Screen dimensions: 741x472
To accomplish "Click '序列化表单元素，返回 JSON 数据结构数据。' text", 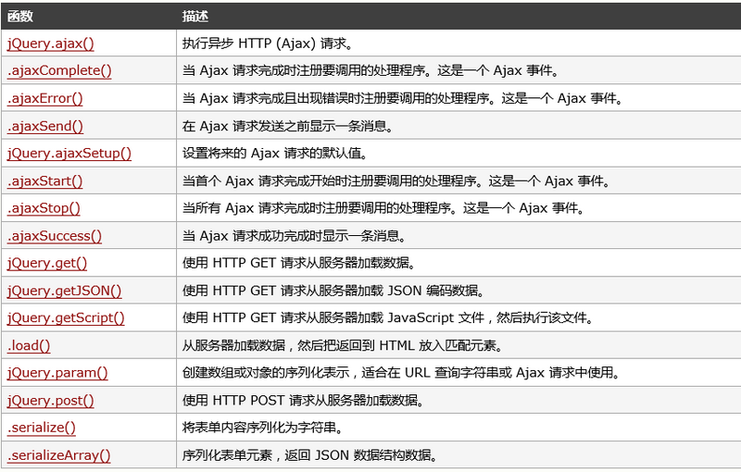I will click(310, 455).
